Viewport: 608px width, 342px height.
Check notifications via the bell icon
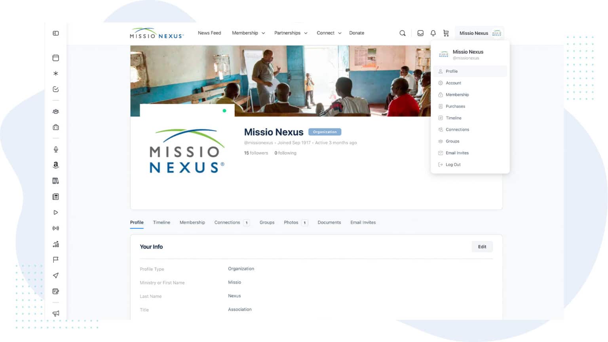(x=433, y=33)
